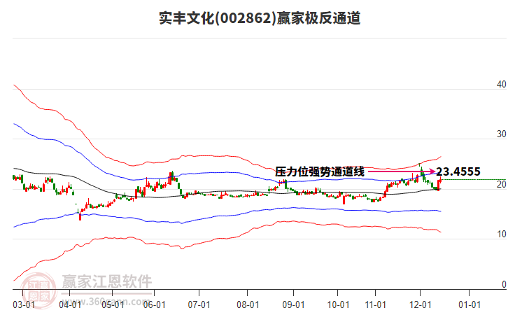Screen dimensions: 508x315
Task: Click the 04-01 date label
Action: (70, 305)
